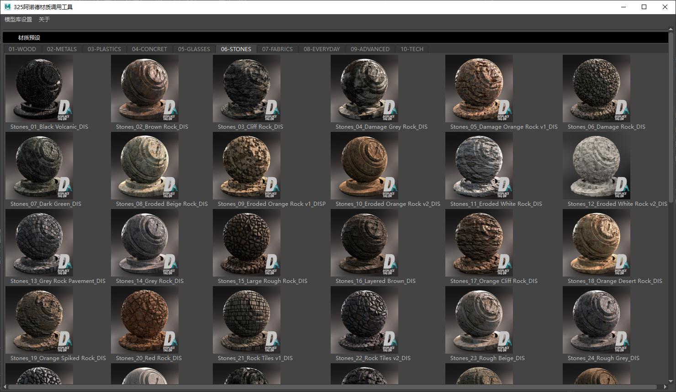Pick the Stones_09_Eroded Orange Rock v1 sphere
Viewport: 676px width, 392px height.
pyautogui.click(x=246, y=166)
